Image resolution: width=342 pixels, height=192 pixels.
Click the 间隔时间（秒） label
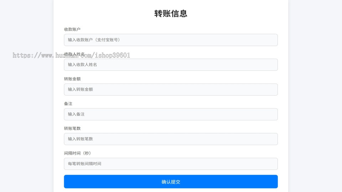point(77,153)
